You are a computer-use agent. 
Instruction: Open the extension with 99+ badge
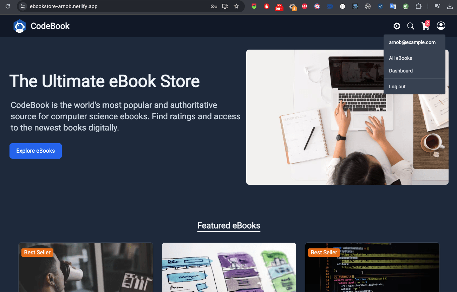click(x=279, y=7)
